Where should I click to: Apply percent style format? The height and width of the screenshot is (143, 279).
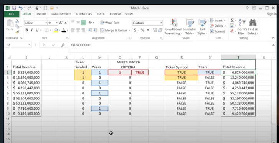click(x=142, y=30)
